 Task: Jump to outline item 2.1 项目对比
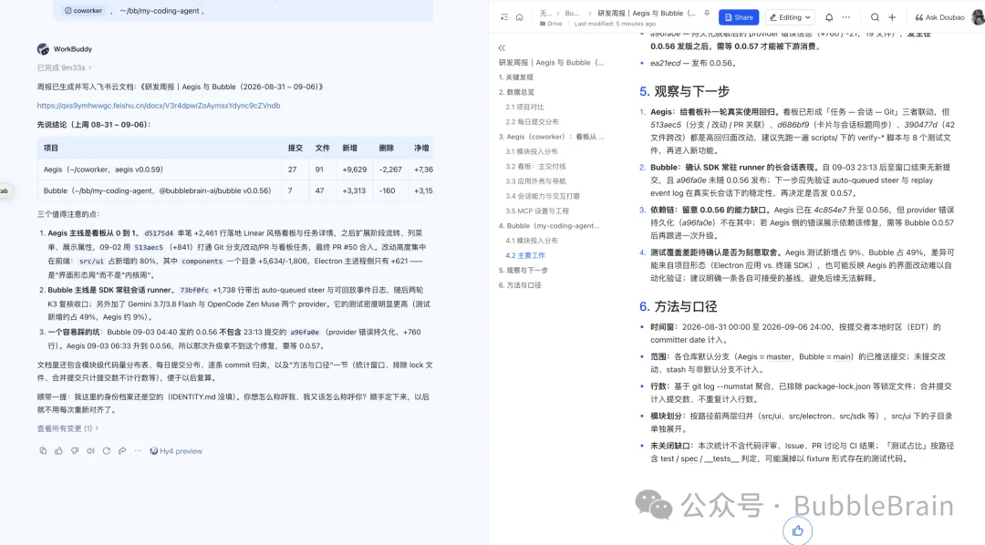(x=524, y=108)
